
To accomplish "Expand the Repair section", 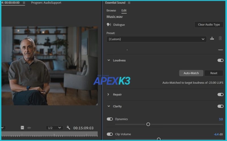I will pyautogui.click(x=108, y=94).
